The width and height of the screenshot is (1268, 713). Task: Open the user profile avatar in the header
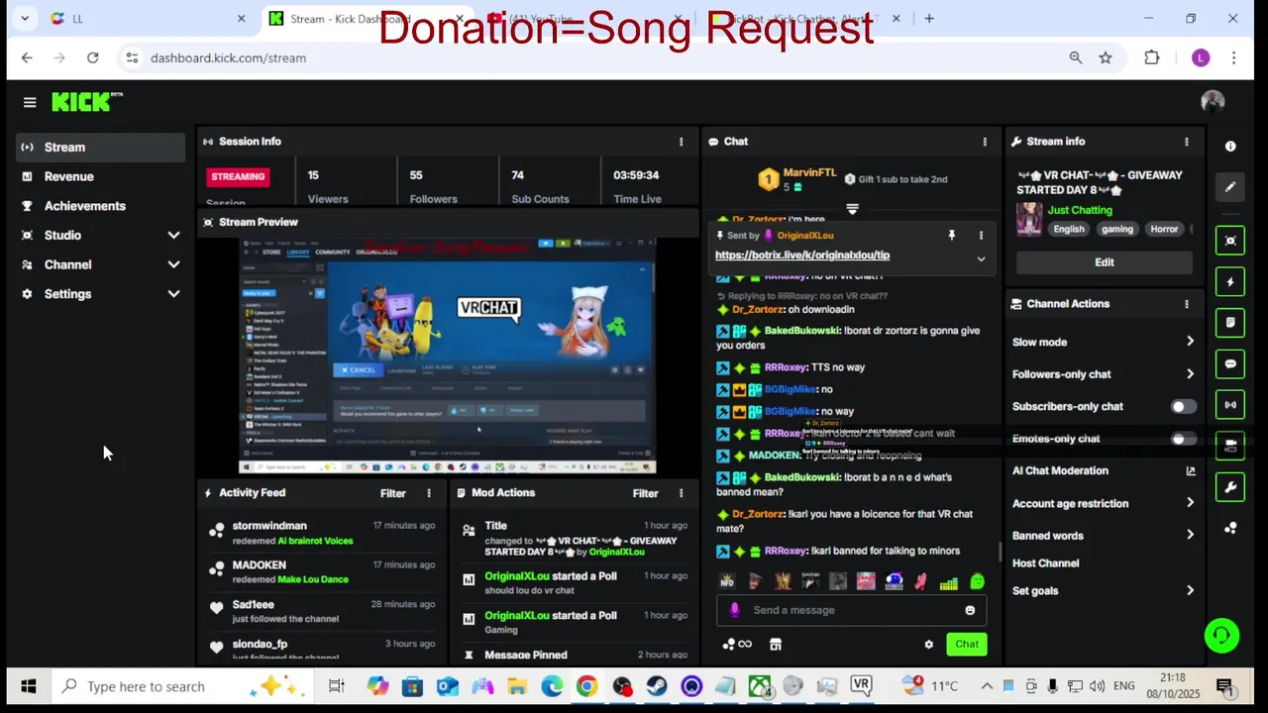(1213, 102)
